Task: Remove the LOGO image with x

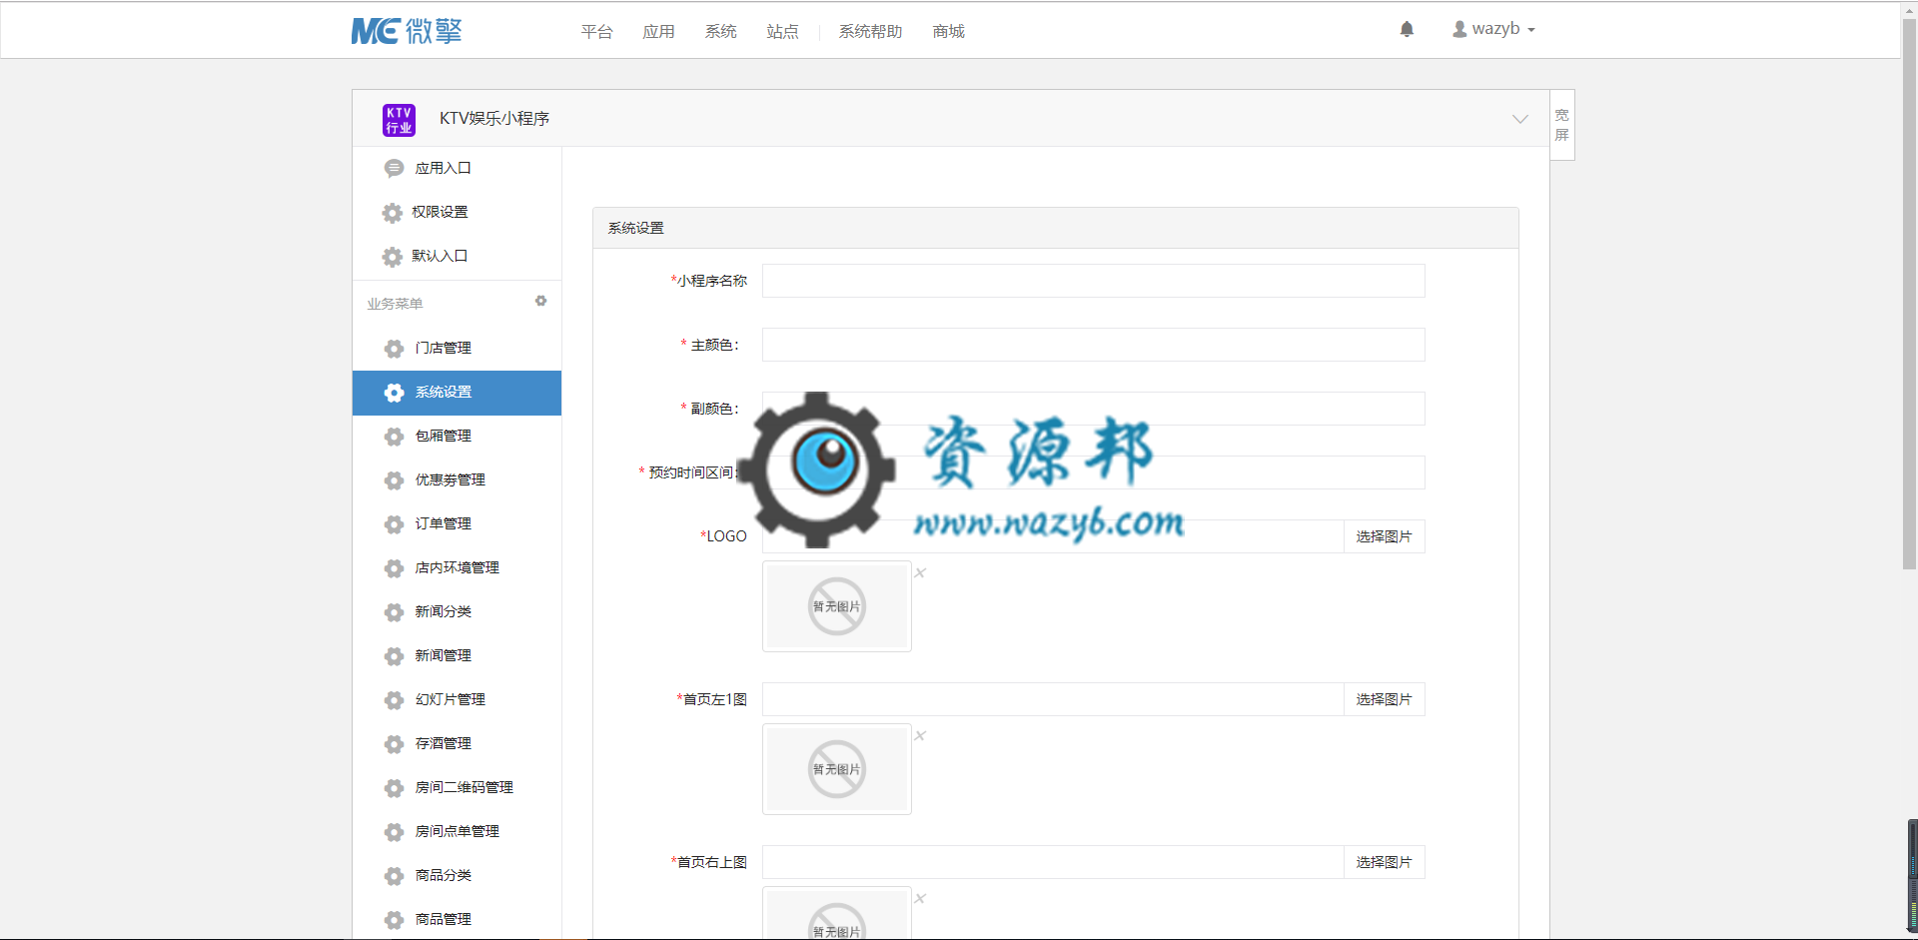Action: (920, 572)
